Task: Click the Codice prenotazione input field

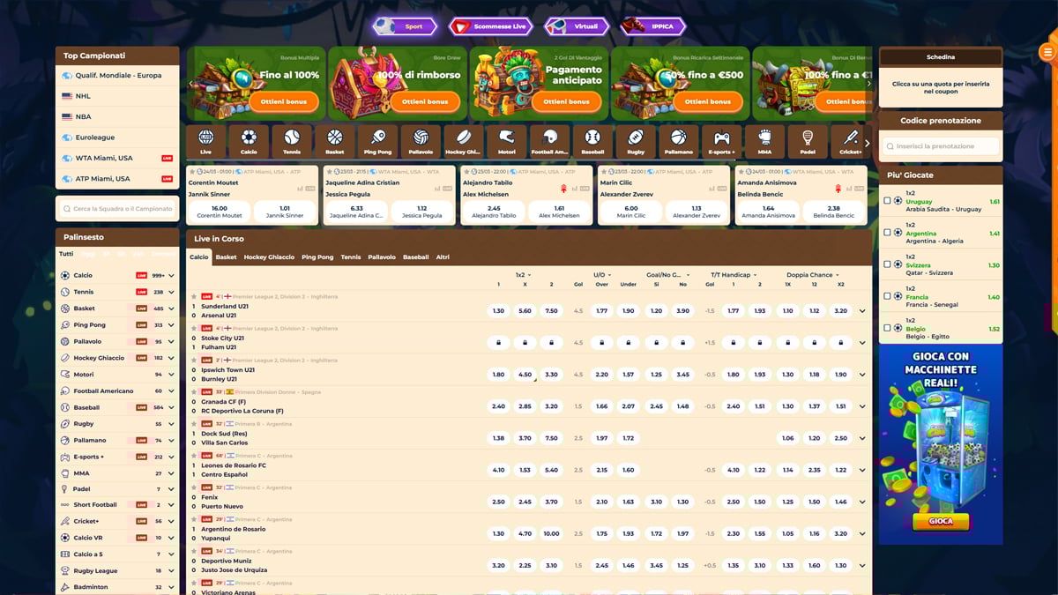Action: click(x=941, y=146)
